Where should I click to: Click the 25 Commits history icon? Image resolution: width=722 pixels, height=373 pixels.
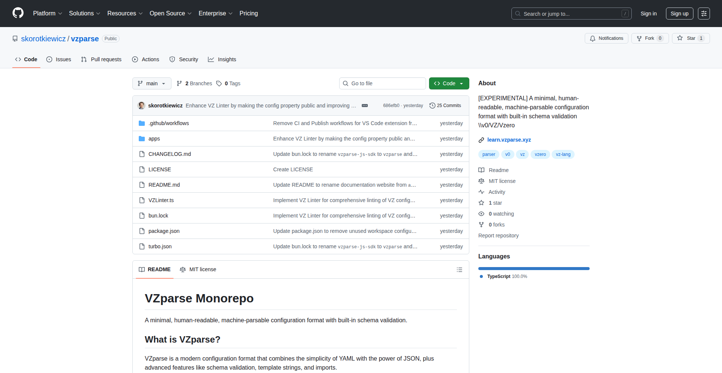pos(432,106)
